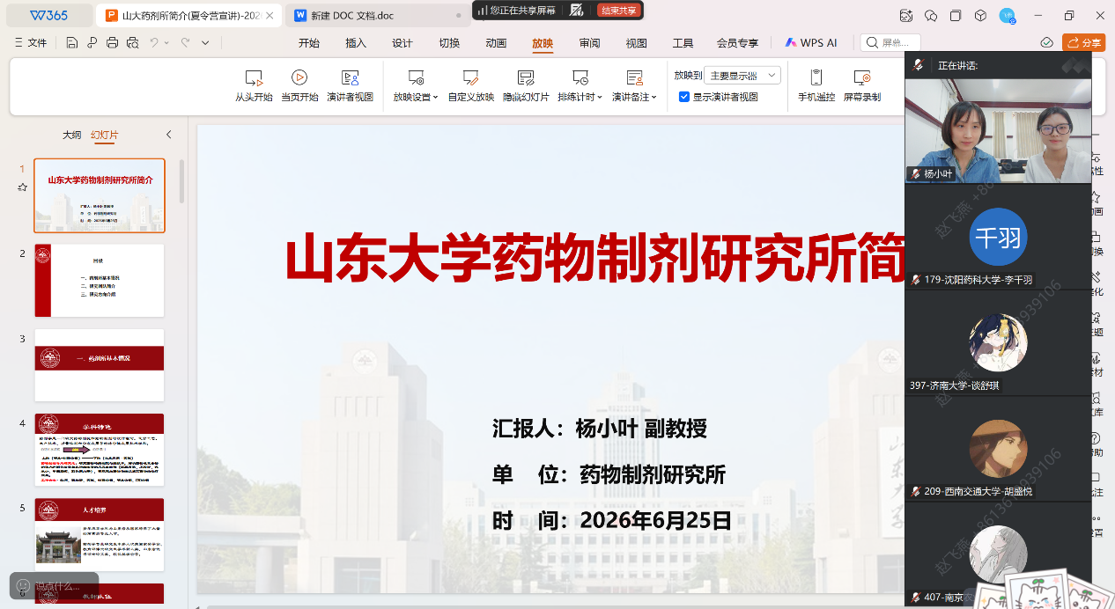Open presenter view (演讲者视图)
This screenshot has width=1115, height=609.
coord(350,86)
